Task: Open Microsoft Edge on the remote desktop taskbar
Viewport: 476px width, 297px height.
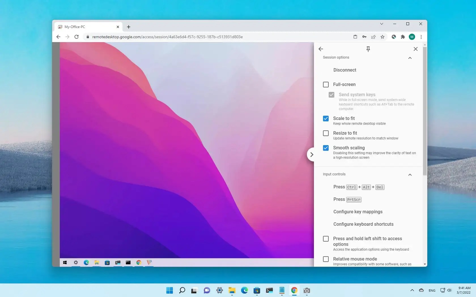Action: pyautogui.click(x=86, y=262)
